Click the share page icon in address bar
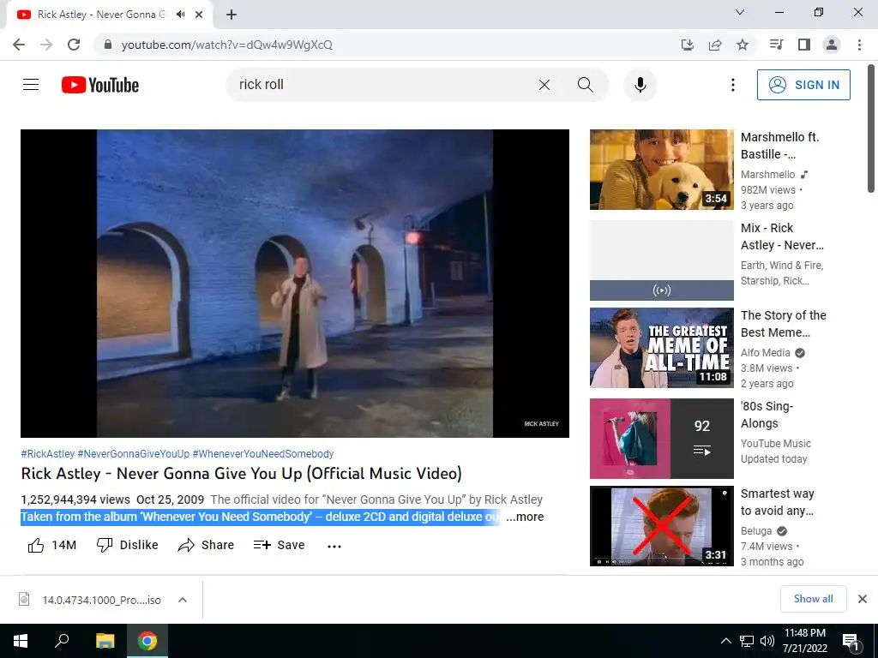The height and width of the screenshot is (658, 878). pos(715,45)
